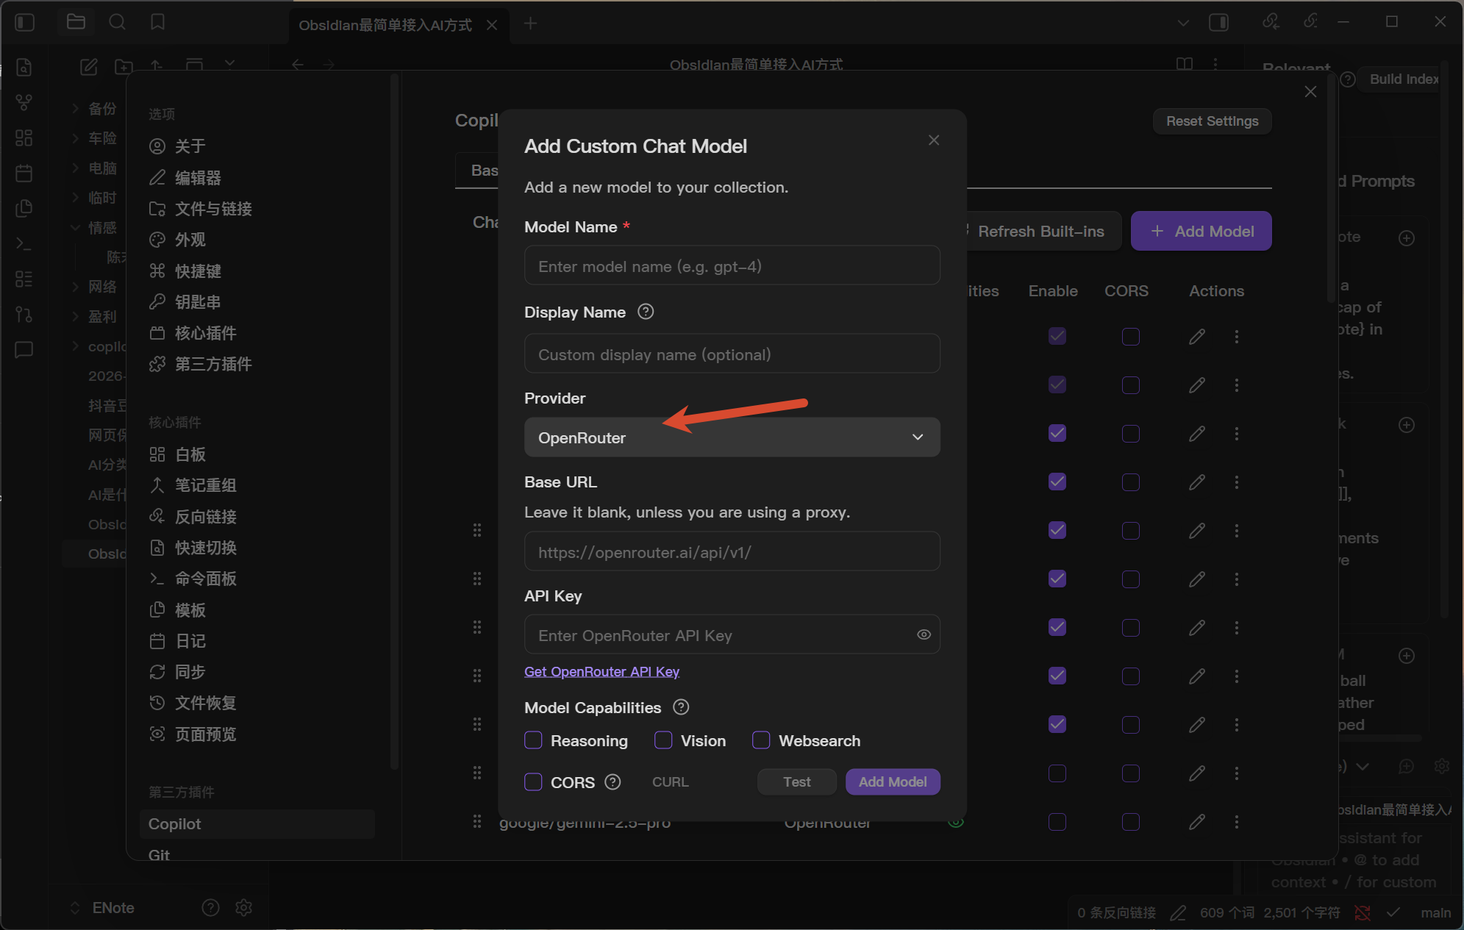Open the file explorer folder icon

pos(76,22)
